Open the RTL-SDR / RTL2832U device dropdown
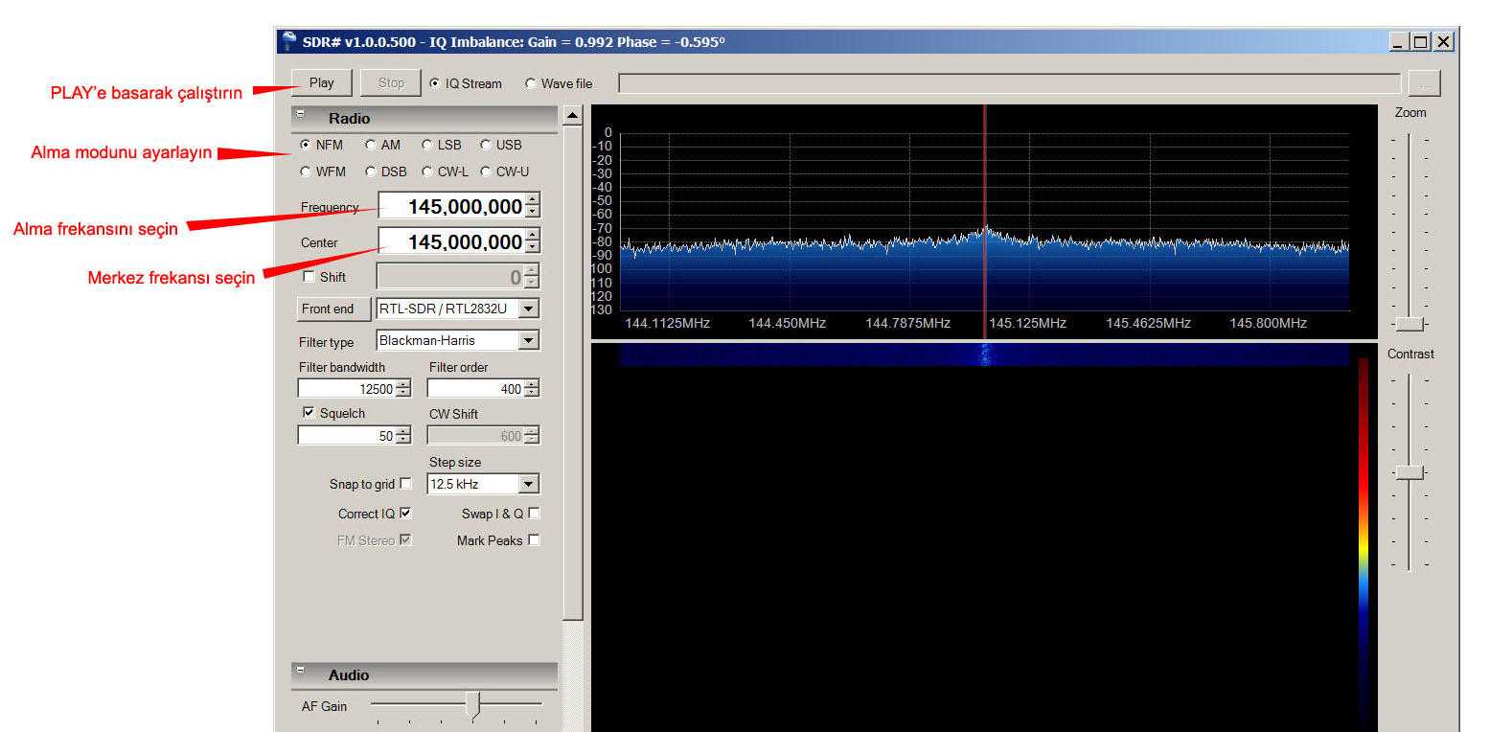Image resolution: width=1490 pixels, height=732 pixels. click(529, 309)
